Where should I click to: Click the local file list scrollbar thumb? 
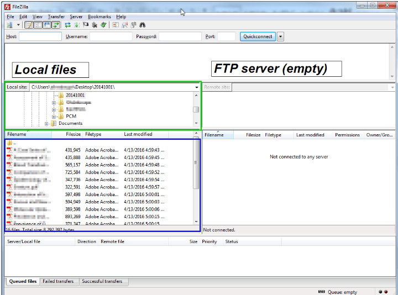196,163
